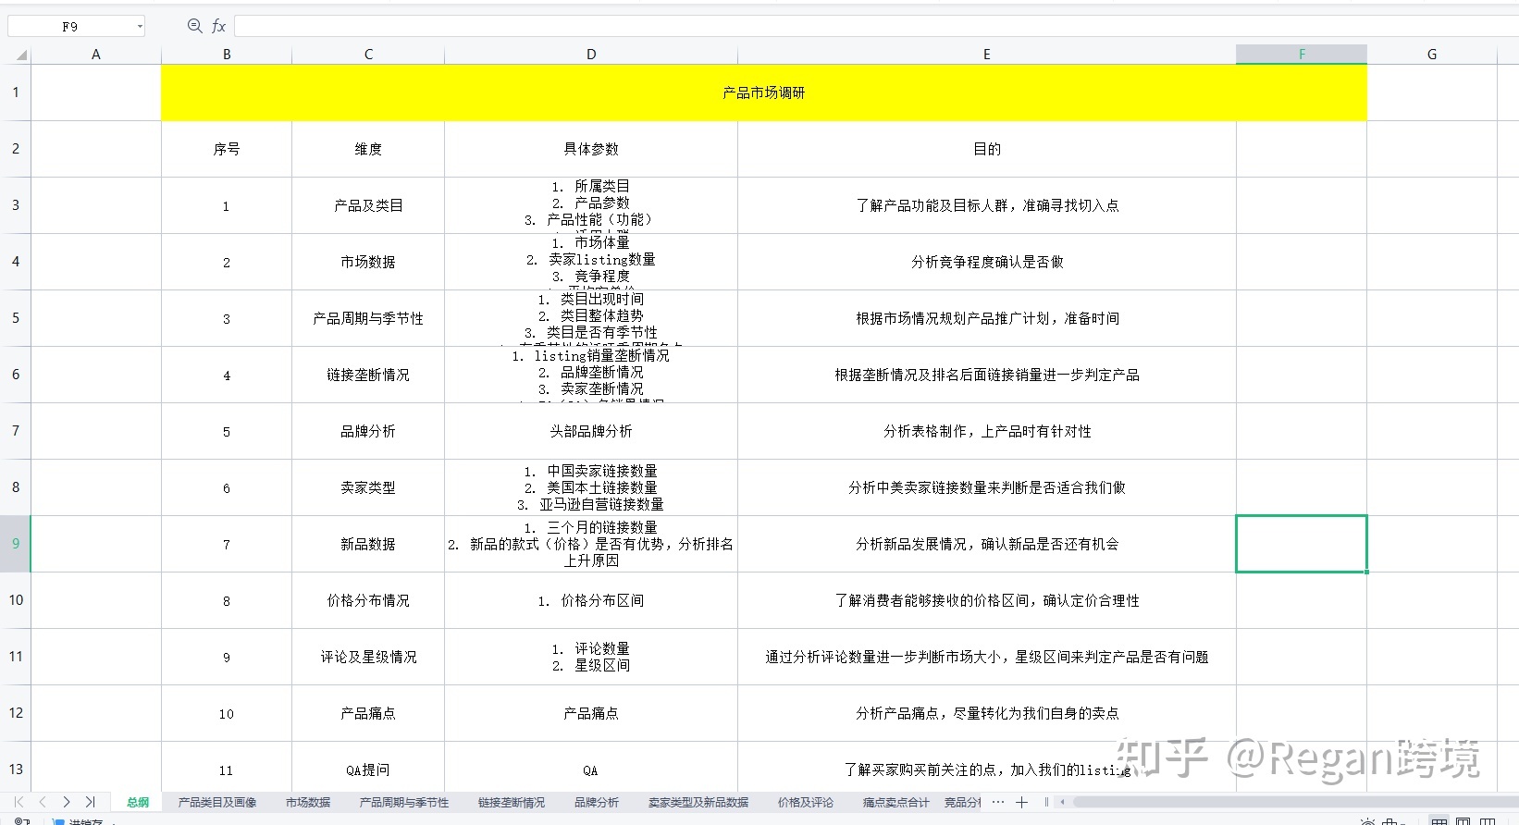
Task: Go to the next sheet using the arrow
Action: [x=67, y=802]
